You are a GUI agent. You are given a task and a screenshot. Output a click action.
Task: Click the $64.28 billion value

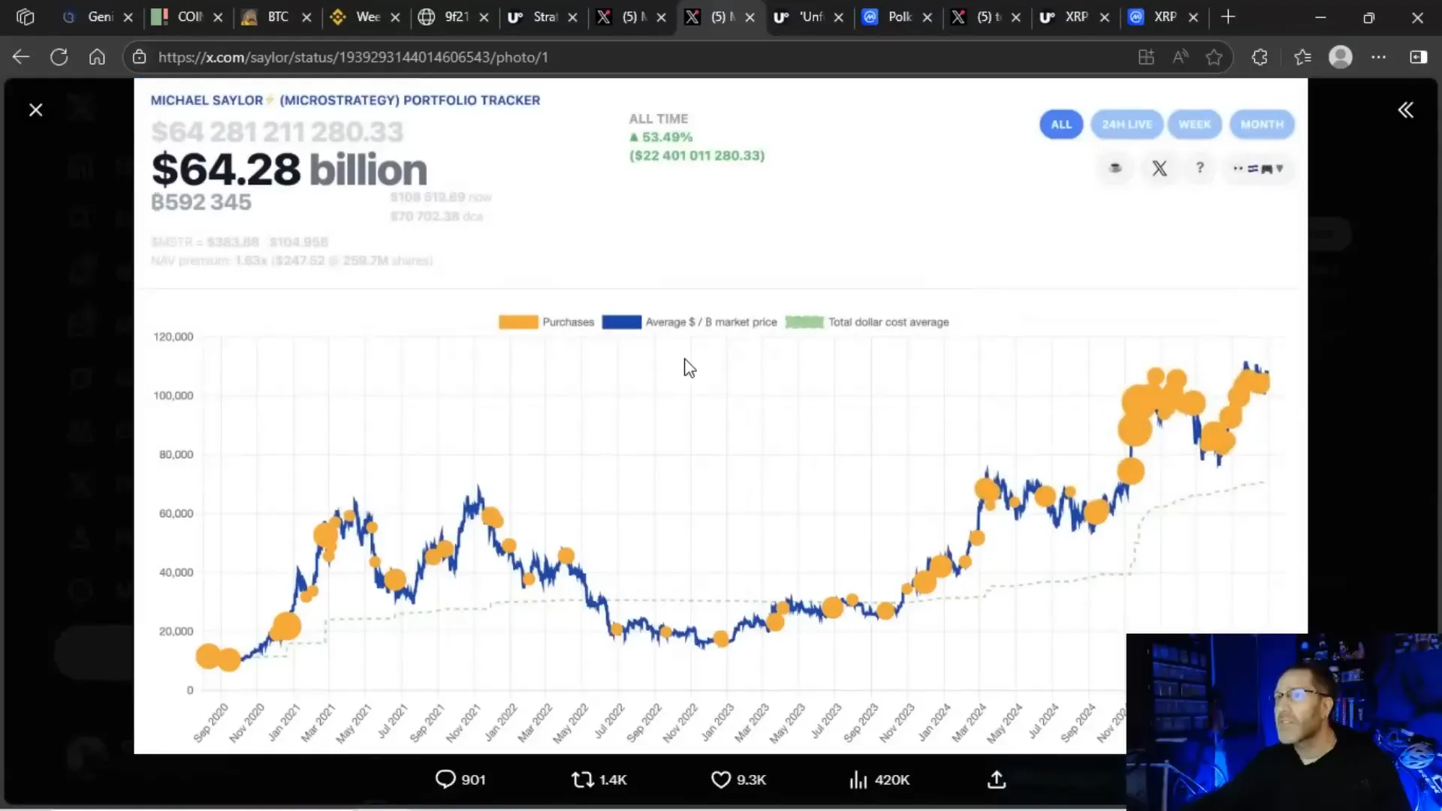click(289, 170)
